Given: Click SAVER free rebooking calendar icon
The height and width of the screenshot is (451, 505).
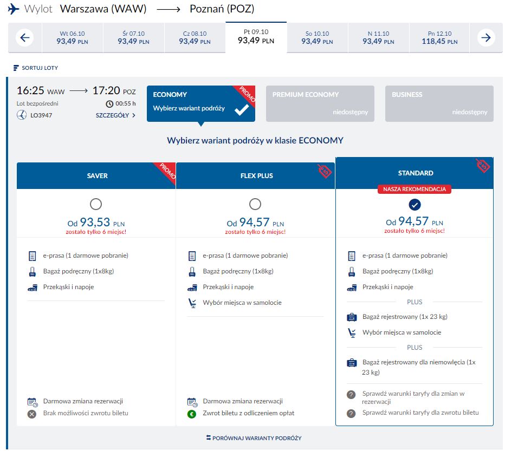Looking at the screenshot, I should pyautogui.click(x=33, y=402).
